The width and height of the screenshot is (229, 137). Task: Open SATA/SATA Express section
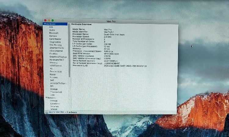click(58, 83)
